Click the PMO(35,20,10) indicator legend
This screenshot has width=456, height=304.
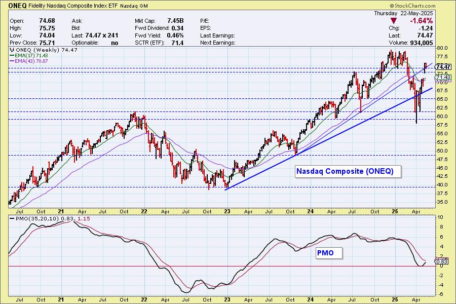pyautogui.click(x=50, y=218)
